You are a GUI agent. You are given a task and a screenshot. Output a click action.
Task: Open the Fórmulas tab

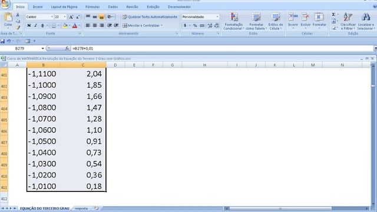[92, 7]
